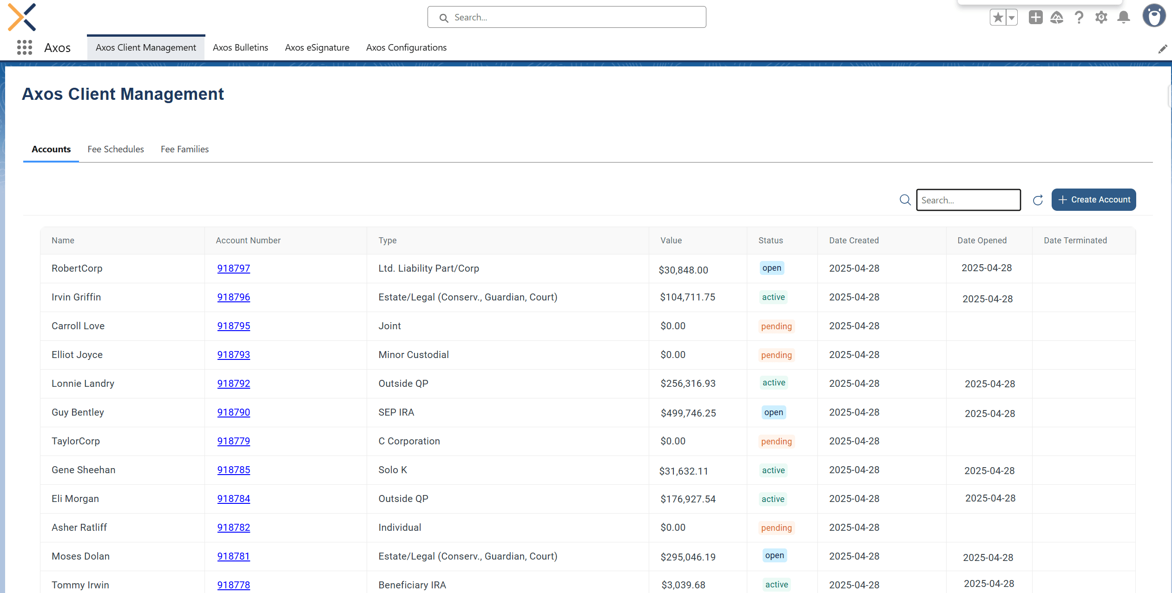Open the global actions plus icon
This screenshot has width=1172, height=593.
pyautogui.click(x=1035, y=18)
